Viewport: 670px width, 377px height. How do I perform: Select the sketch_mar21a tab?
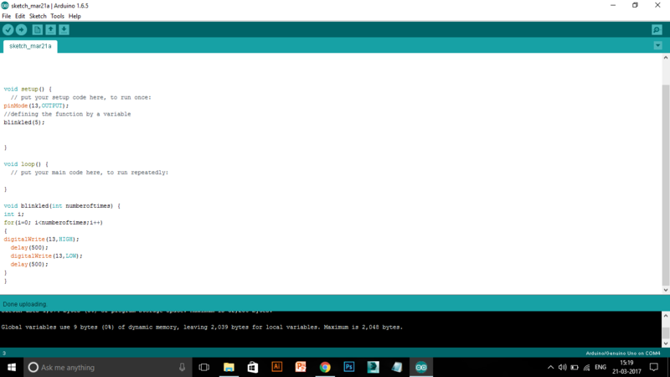tap(30, 46)
